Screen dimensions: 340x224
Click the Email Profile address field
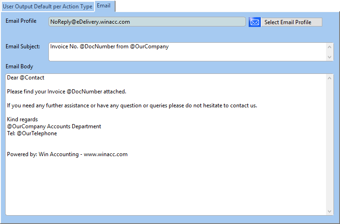tap(147, 22)
